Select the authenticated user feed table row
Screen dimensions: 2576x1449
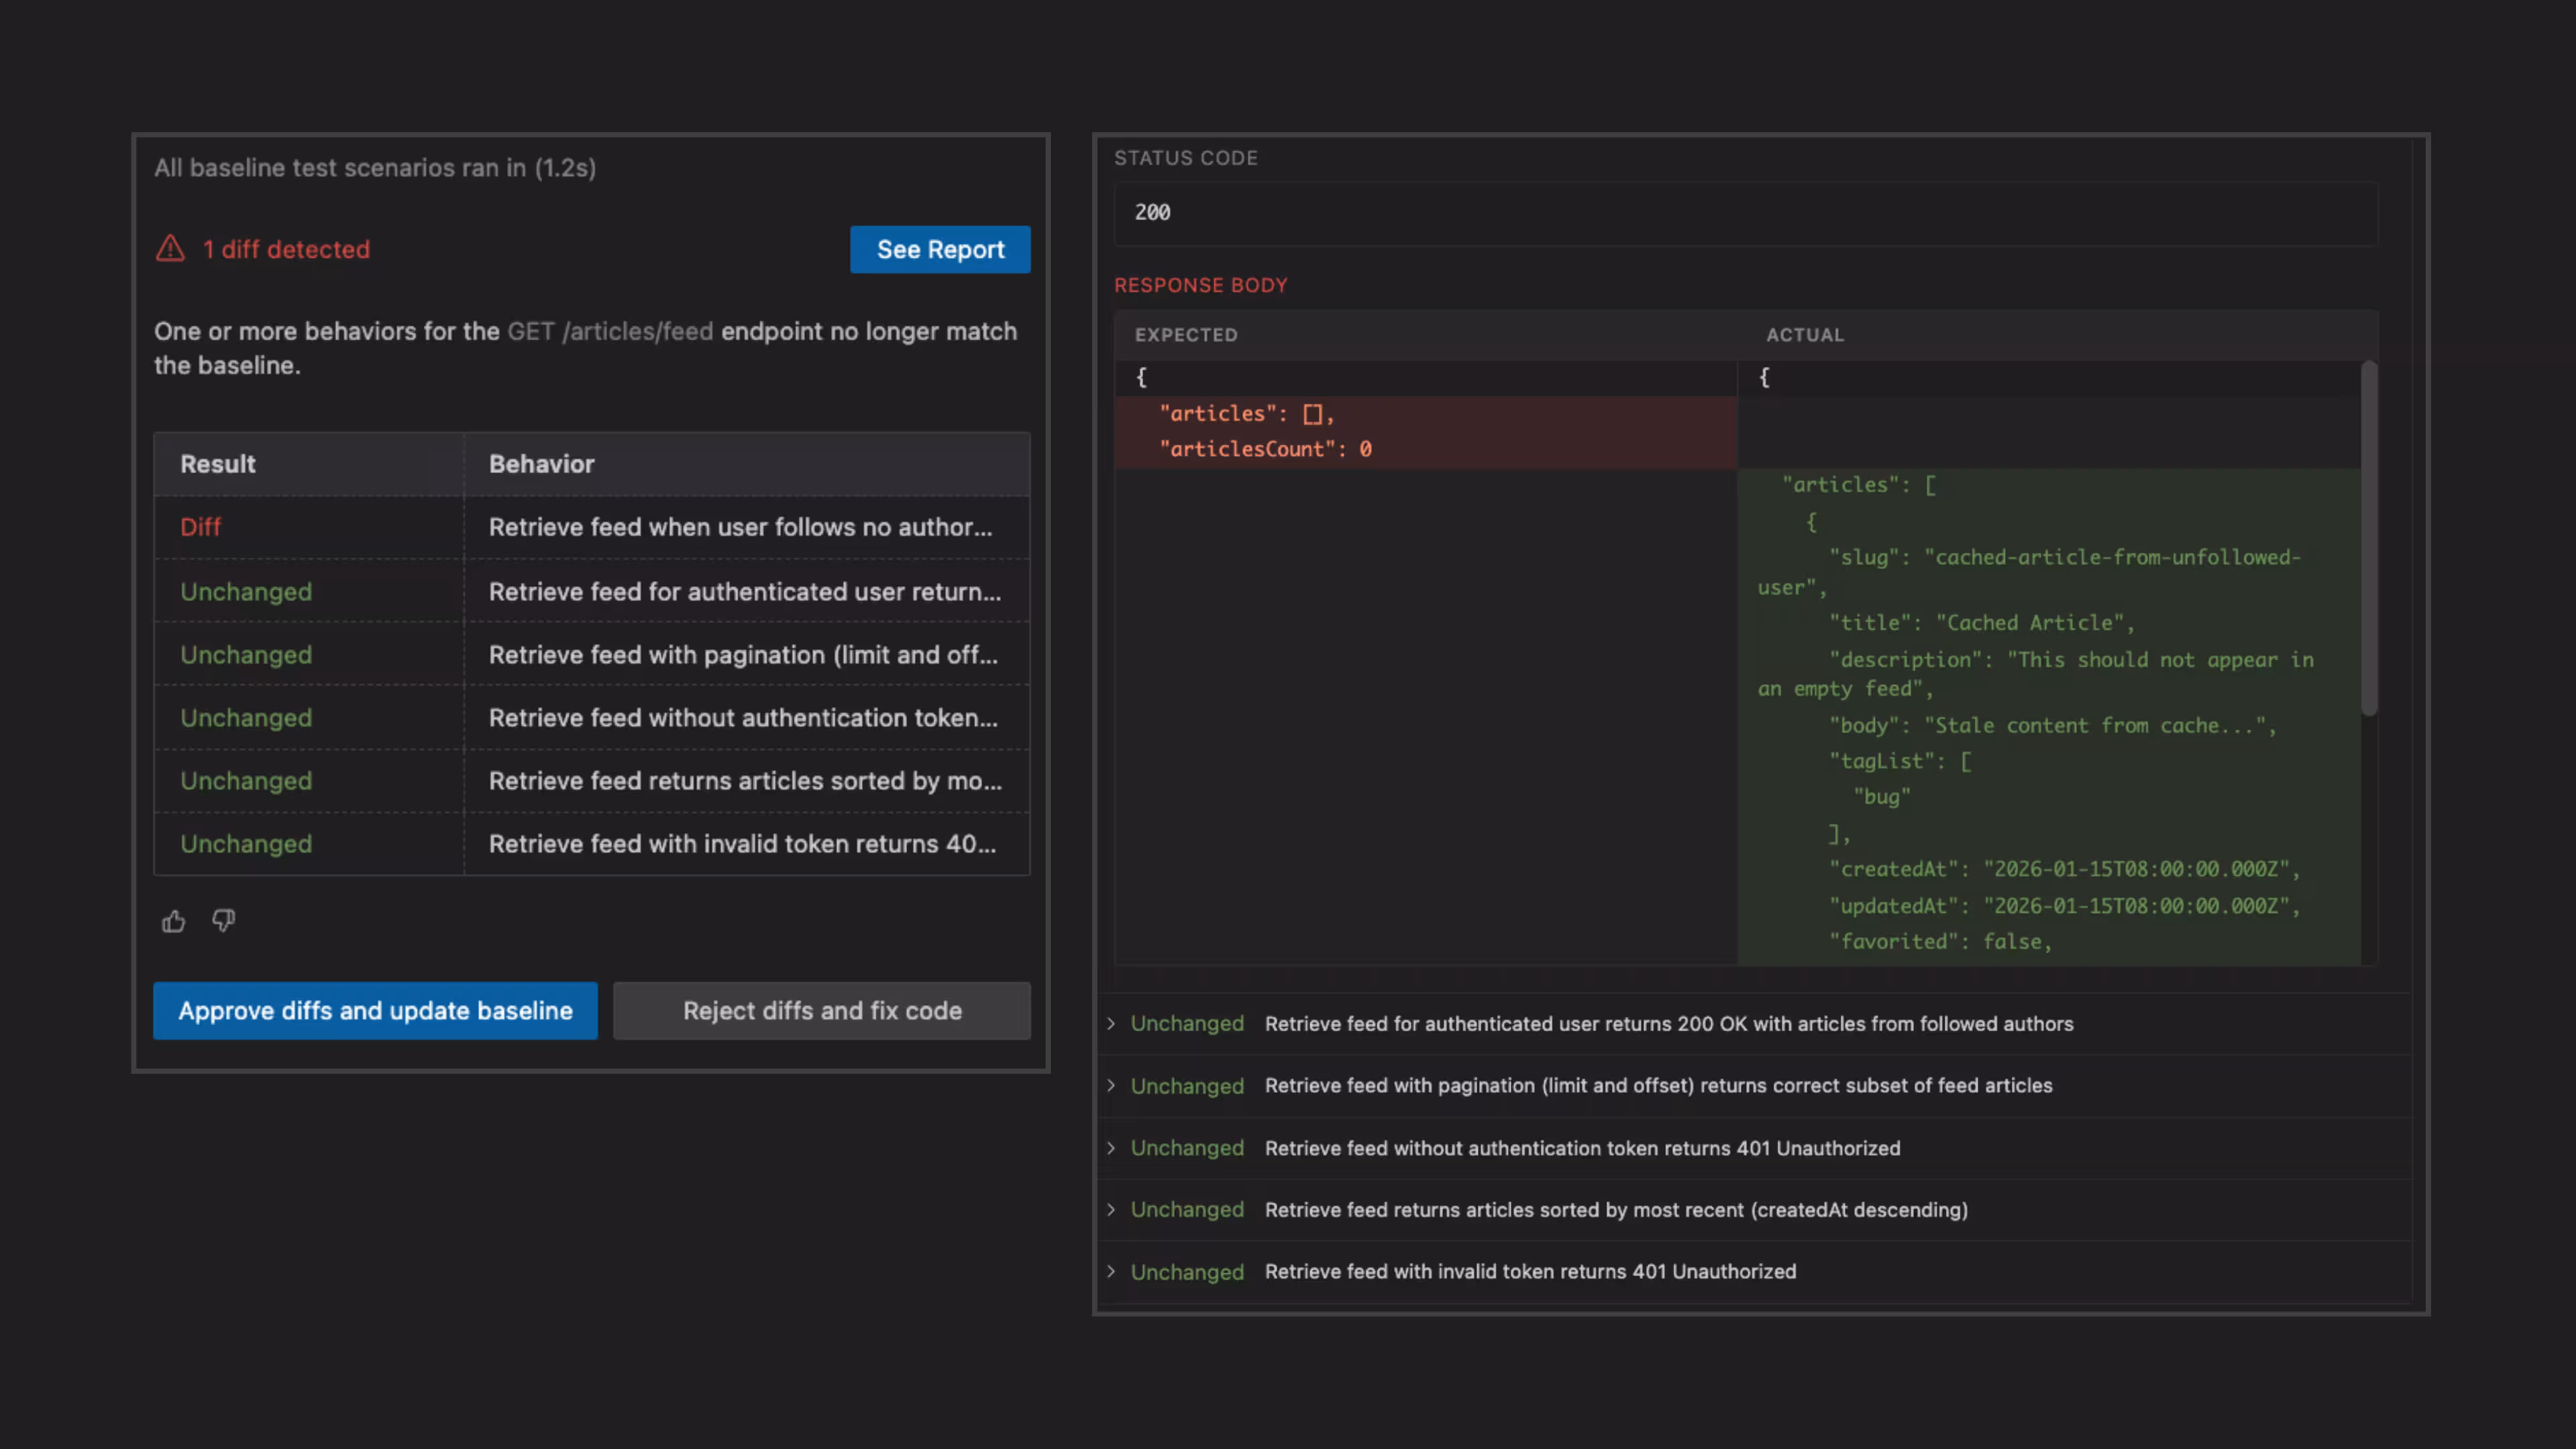[x=592, y=591]
